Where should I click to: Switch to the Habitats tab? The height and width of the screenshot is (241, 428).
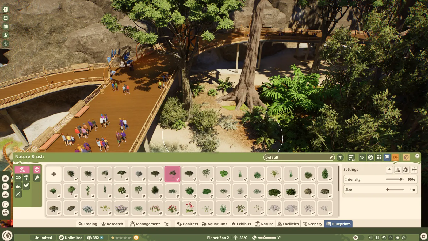(187, 224)
